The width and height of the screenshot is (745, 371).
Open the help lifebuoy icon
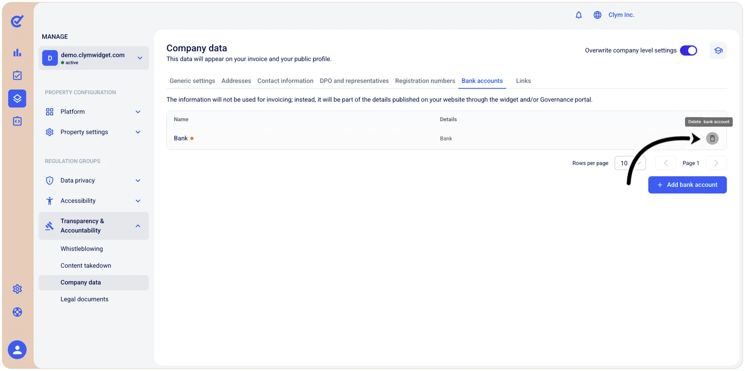click(x=17, y=312)
